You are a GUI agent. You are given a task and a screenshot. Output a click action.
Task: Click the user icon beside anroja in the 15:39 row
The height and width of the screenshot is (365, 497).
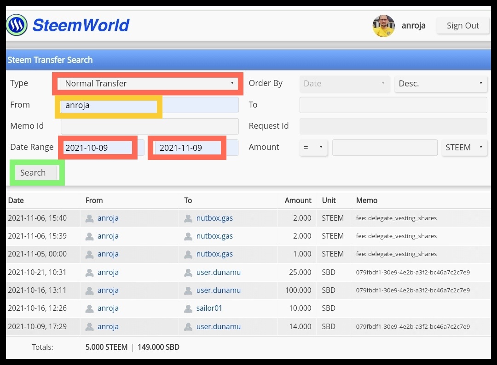click(90, 236)
